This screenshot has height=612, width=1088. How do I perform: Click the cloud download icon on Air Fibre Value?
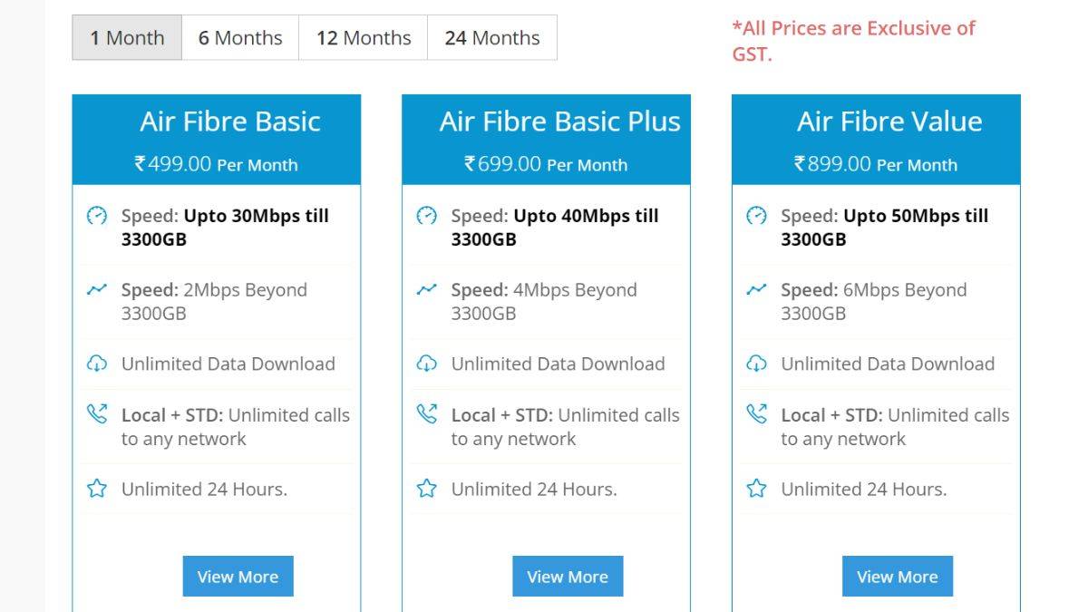(758, 364)
